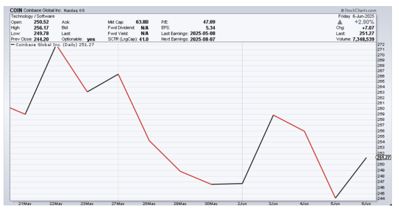Click the Technology / Software sector label
Viewport: 399px width, 211px height.
coord(33,16)
